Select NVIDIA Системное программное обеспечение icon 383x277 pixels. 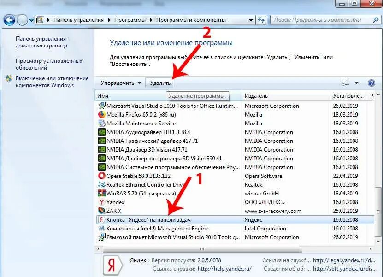click(101, 167)
